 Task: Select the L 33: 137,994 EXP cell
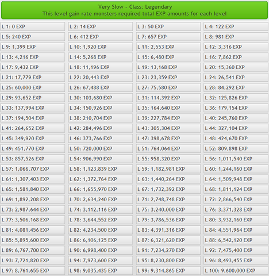(33, 108)
